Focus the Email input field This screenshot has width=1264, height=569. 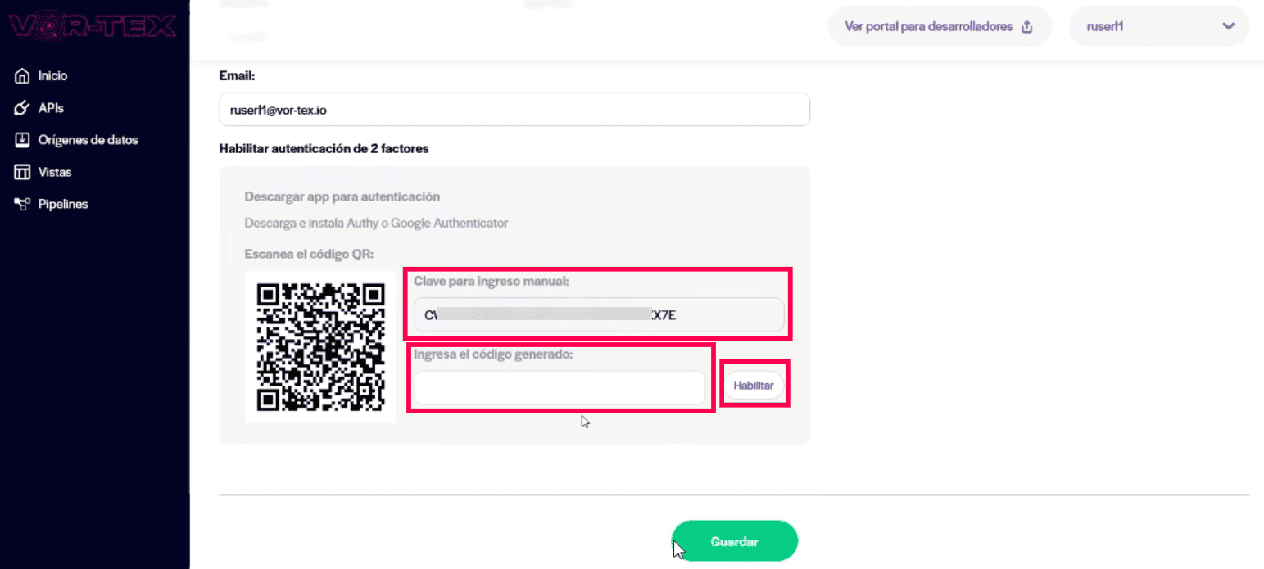514,109
